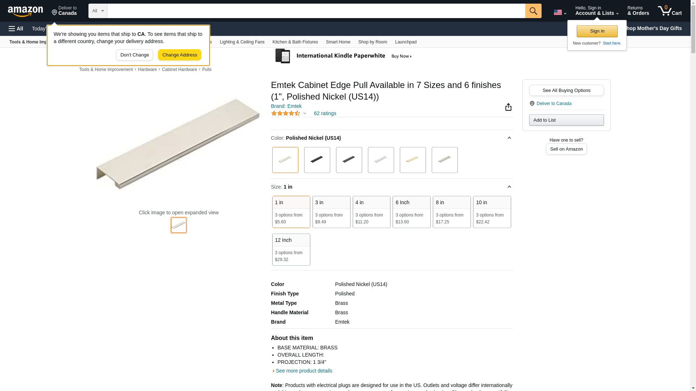Click the share icon

(508, 107)
